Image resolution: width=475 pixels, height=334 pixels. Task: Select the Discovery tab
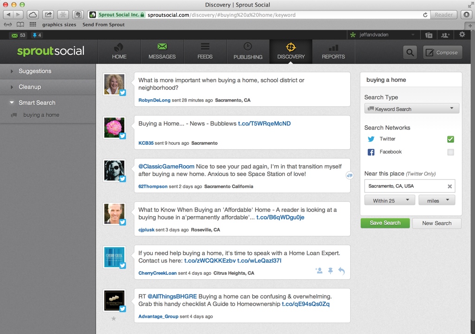291,51
